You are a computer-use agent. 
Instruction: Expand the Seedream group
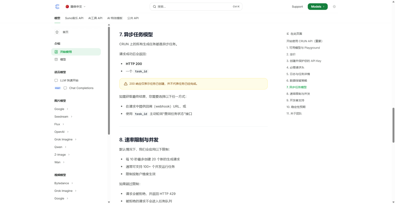pyautogui.click(x=63, y=117)
